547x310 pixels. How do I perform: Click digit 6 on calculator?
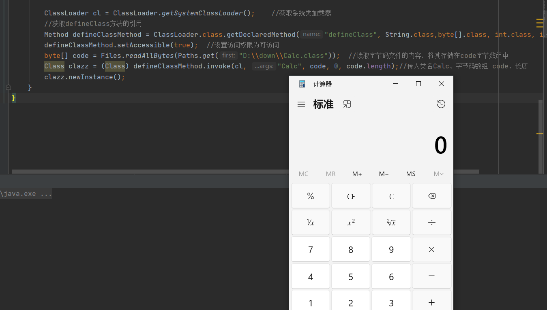click(x=391, y=276)
